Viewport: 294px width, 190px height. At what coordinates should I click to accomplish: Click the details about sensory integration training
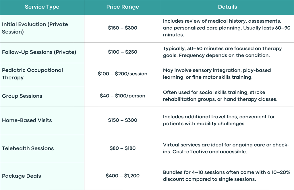(x=217, y=74)
